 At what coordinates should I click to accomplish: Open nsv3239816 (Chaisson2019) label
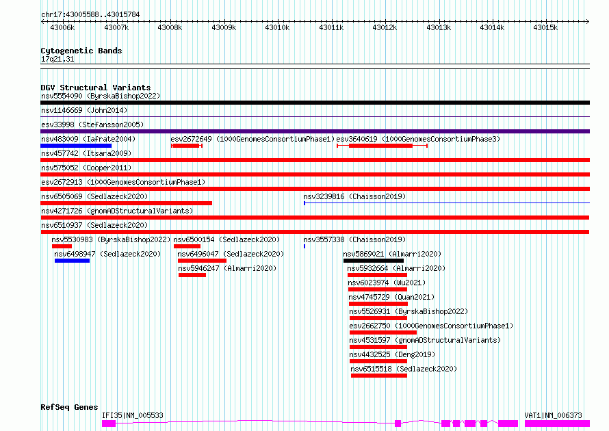(x=354, y=196)
